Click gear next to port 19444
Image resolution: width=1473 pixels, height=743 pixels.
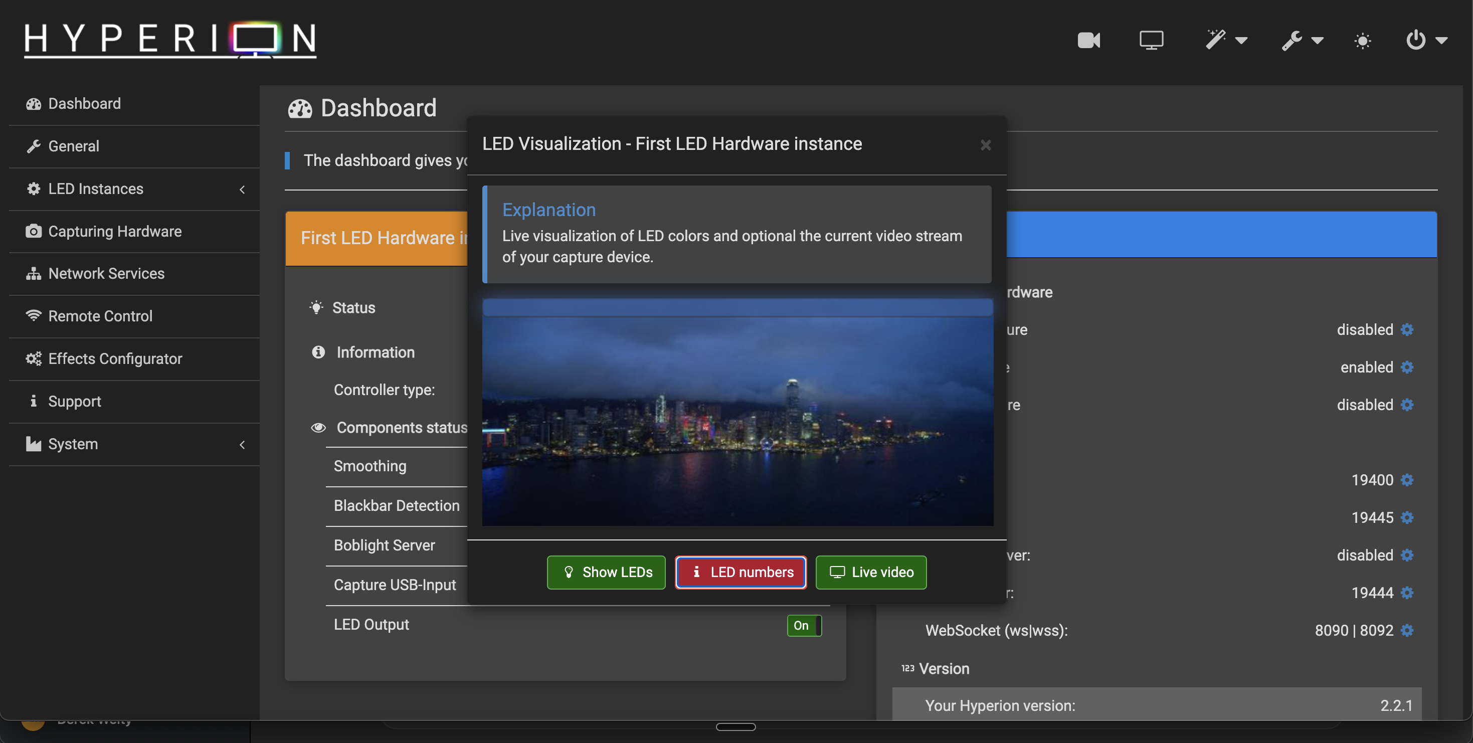(x=1407, y=593)
